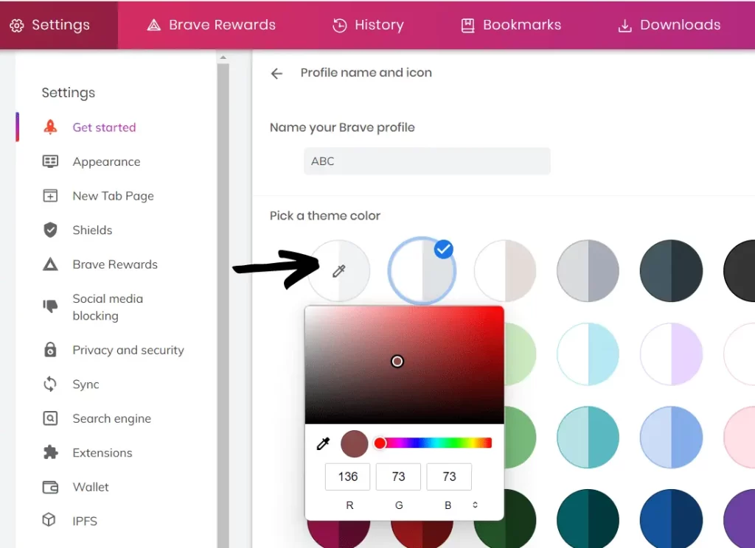The height and width of the screenshot is (548, 755).
Task: Open New Tab Page settings
Action: point(113,196)
